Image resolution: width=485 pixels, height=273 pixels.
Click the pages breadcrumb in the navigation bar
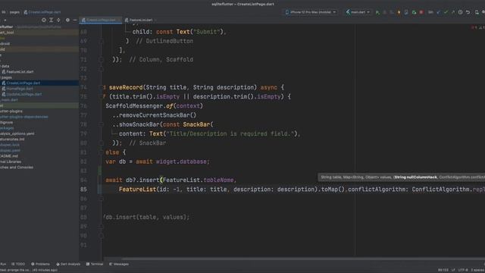click(x=14, y=12)
